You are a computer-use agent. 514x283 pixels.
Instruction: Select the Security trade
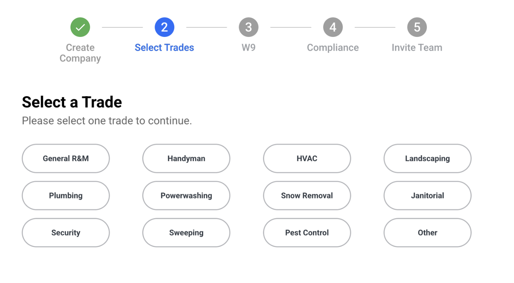pyautogui.click(x=66, y=233)
